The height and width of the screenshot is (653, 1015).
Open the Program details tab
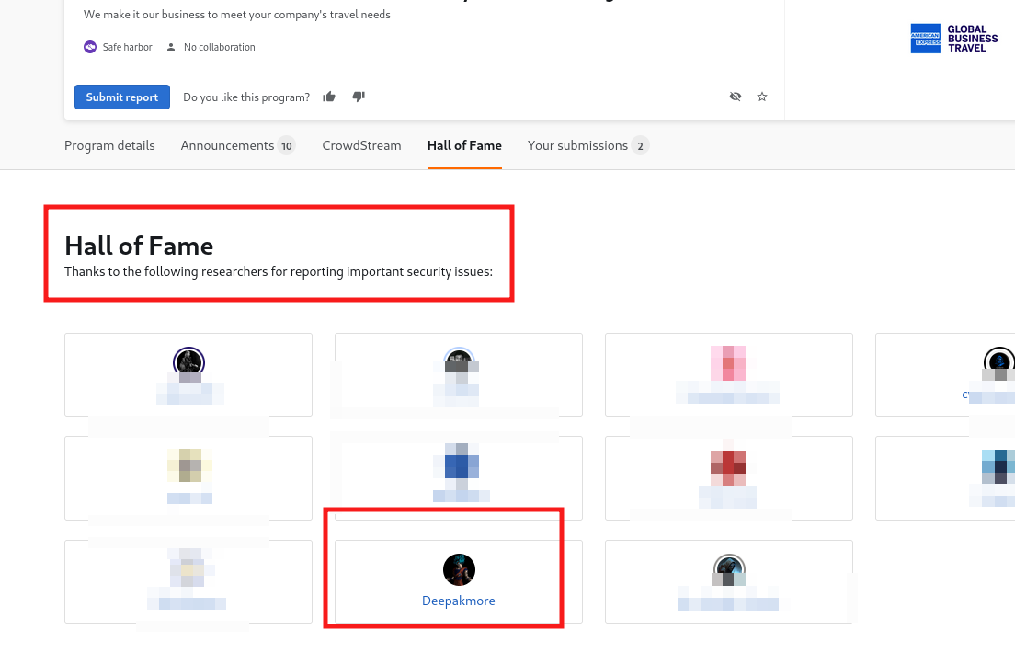(x=109, y=145)
